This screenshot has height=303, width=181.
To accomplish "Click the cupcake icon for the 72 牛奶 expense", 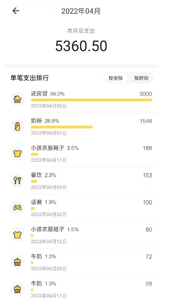I will [x=17, y=262].
